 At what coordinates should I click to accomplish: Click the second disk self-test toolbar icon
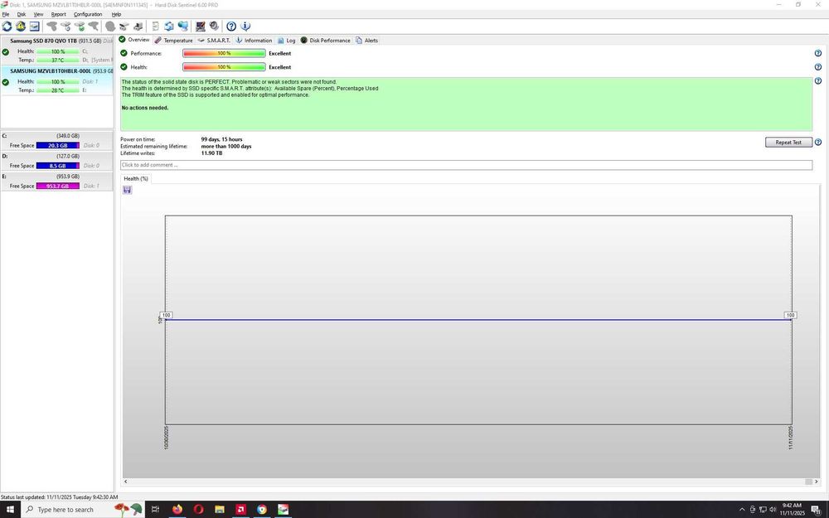(x=65, y=26)
